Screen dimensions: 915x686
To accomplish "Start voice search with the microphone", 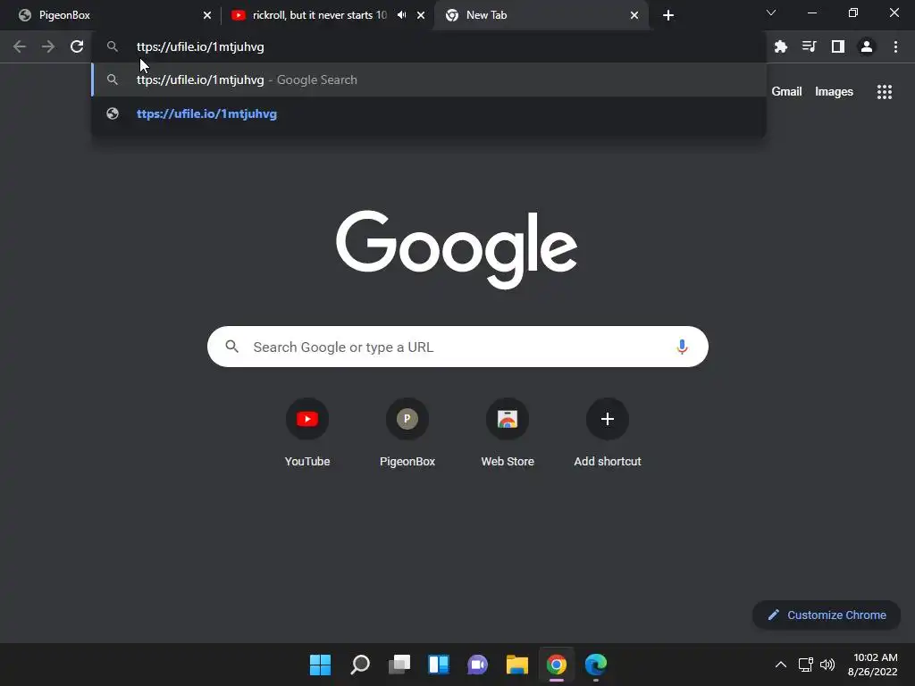I will pos(682,347).
